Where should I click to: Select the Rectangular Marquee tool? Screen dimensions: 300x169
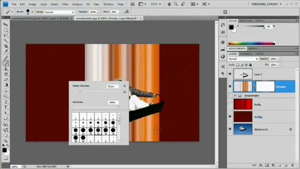(x=6, y=30)
